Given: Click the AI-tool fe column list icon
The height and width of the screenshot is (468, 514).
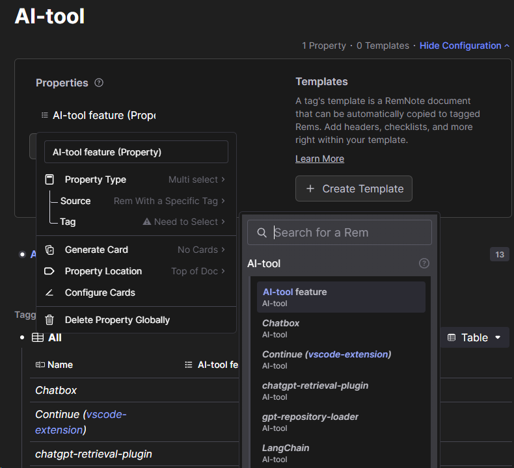Looking at the screenshot, I should 189,365.
